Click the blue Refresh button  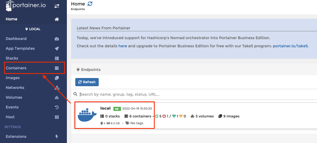(x=87, y=82)
